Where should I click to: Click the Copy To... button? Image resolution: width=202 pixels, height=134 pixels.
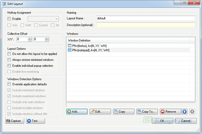[147, 111]
